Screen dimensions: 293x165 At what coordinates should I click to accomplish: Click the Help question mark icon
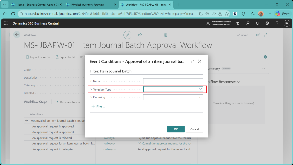[277, 23]
